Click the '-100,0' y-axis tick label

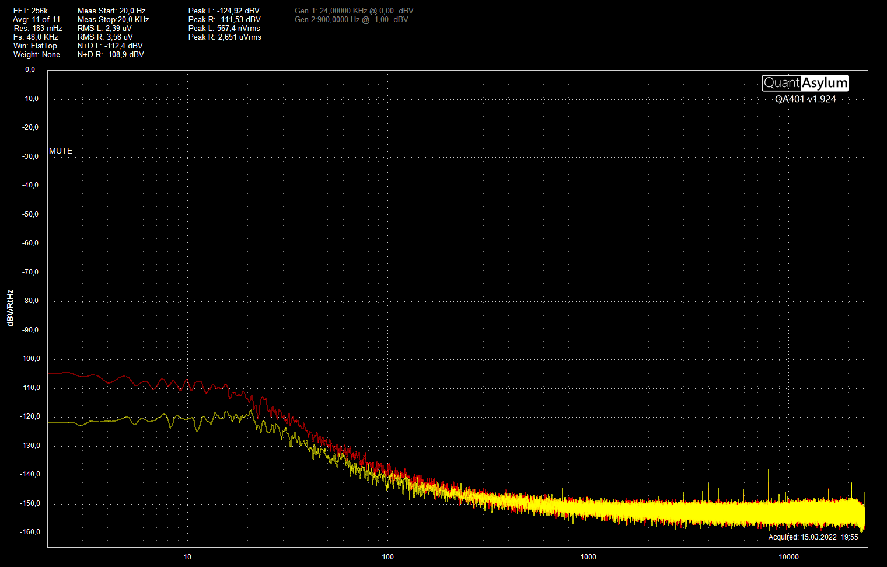tap(30, 359)
